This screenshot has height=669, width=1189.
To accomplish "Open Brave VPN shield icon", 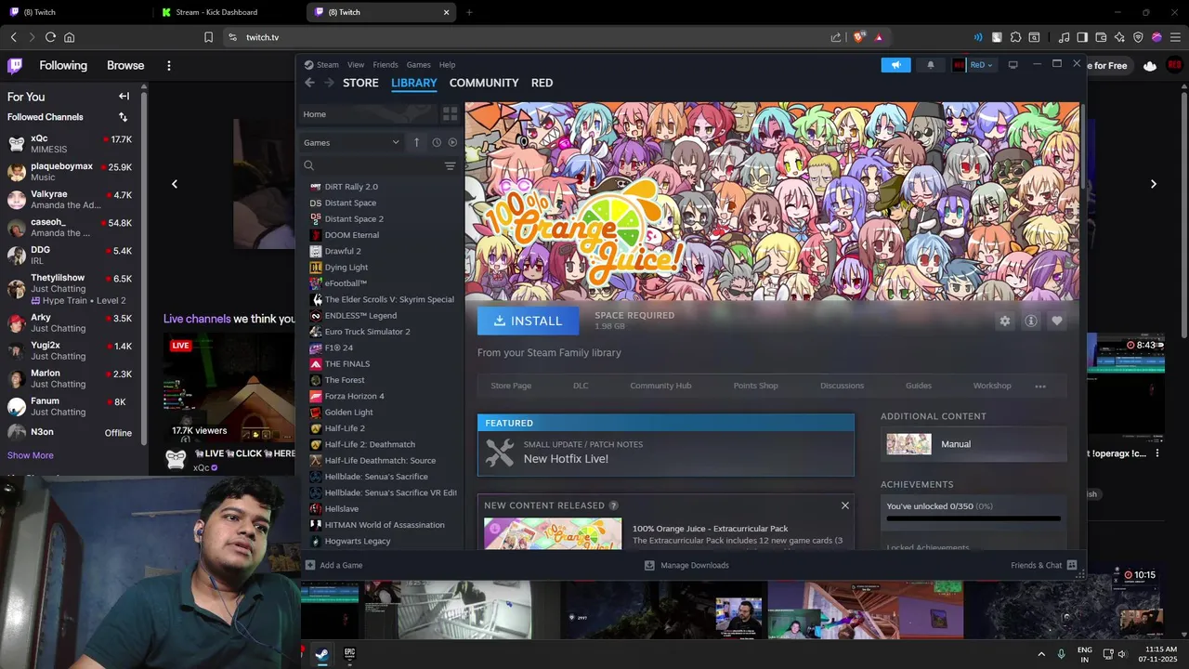I will pyautogui.click(x=1138, y=37).
